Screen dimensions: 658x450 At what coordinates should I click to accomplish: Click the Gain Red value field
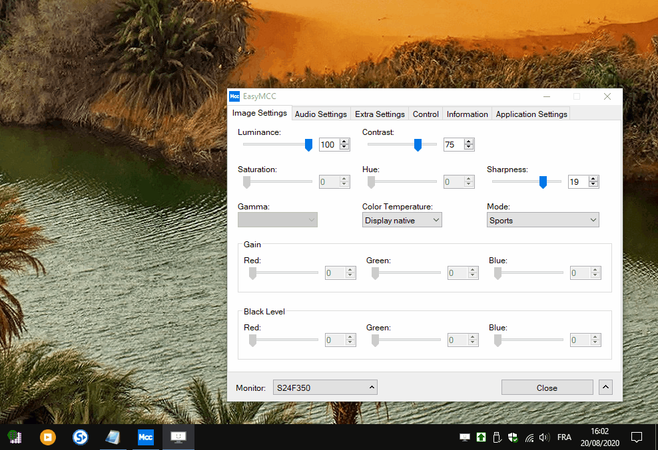click(335, 273)
